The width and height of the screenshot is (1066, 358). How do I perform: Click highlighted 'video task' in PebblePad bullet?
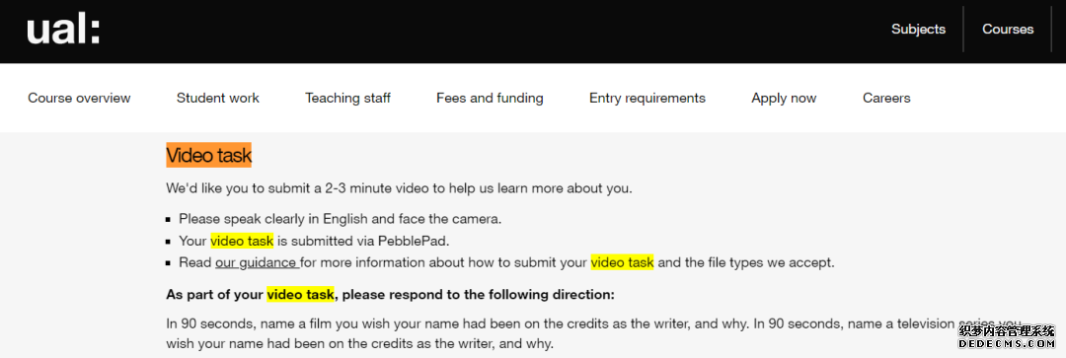point(242,241)
